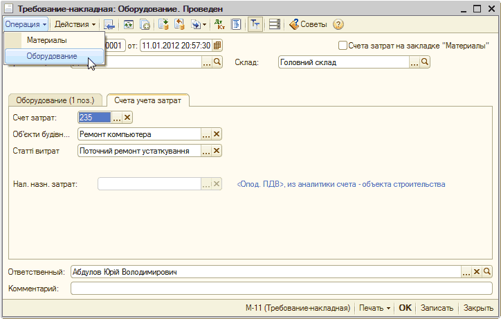Clear the Поточний ремонт устаткування field
The image size is (501, 319).
(x=217, y=151)
